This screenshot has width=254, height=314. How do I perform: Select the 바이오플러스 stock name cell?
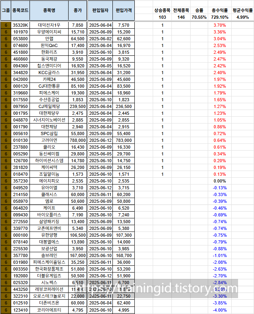(x=49, y=215)
